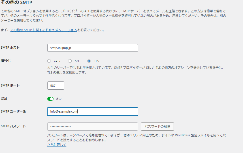This screenshot has width=243, height=153.
Task: Select the TLS radio button
Action: (89, 61)
